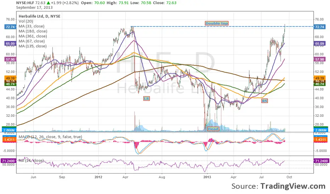Click the Double top annotation label
Image resolution: width=330 pixels, height=194 pixels.
[x=217, y=23]
